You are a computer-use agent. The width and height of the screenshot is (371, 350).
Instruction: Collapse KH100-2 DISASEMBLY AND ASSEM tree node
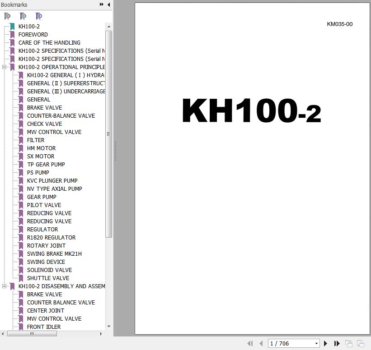pyautogui.click(x=4, y=286)
